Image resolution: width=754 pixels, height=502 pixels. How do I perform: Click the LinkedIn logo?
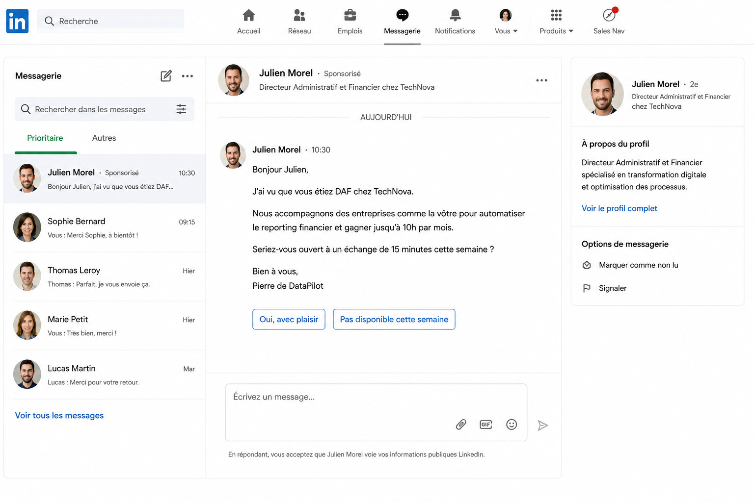click(x=17, y=21)
